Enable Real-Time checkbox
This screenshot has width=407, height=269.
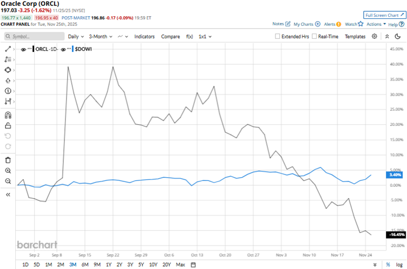314,36
